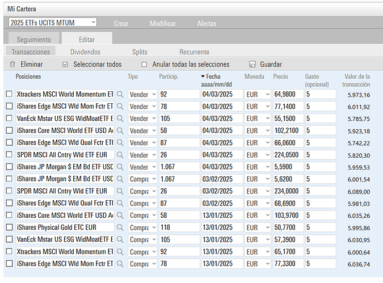Select checkbox for VanEck Mstar Vender row

tap(9, 118)
